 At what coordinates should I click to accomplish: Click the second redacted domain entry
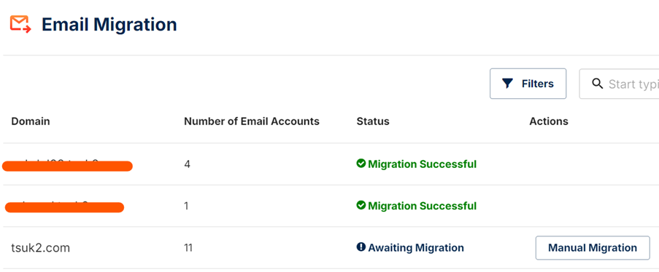pos(64,207)
